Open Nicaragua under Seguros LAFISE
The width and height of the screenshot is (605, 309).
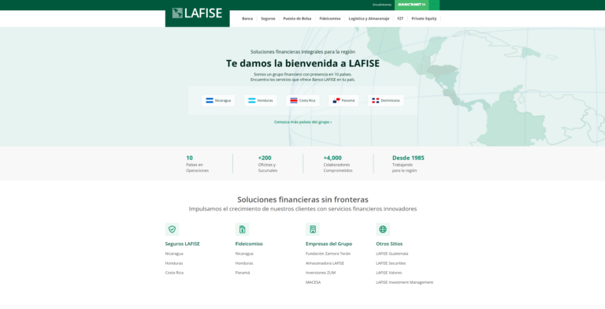coord(174,254)
